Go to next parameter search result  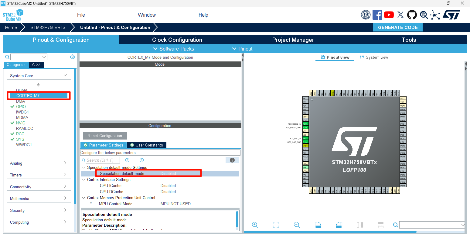[x=141, y=160]
